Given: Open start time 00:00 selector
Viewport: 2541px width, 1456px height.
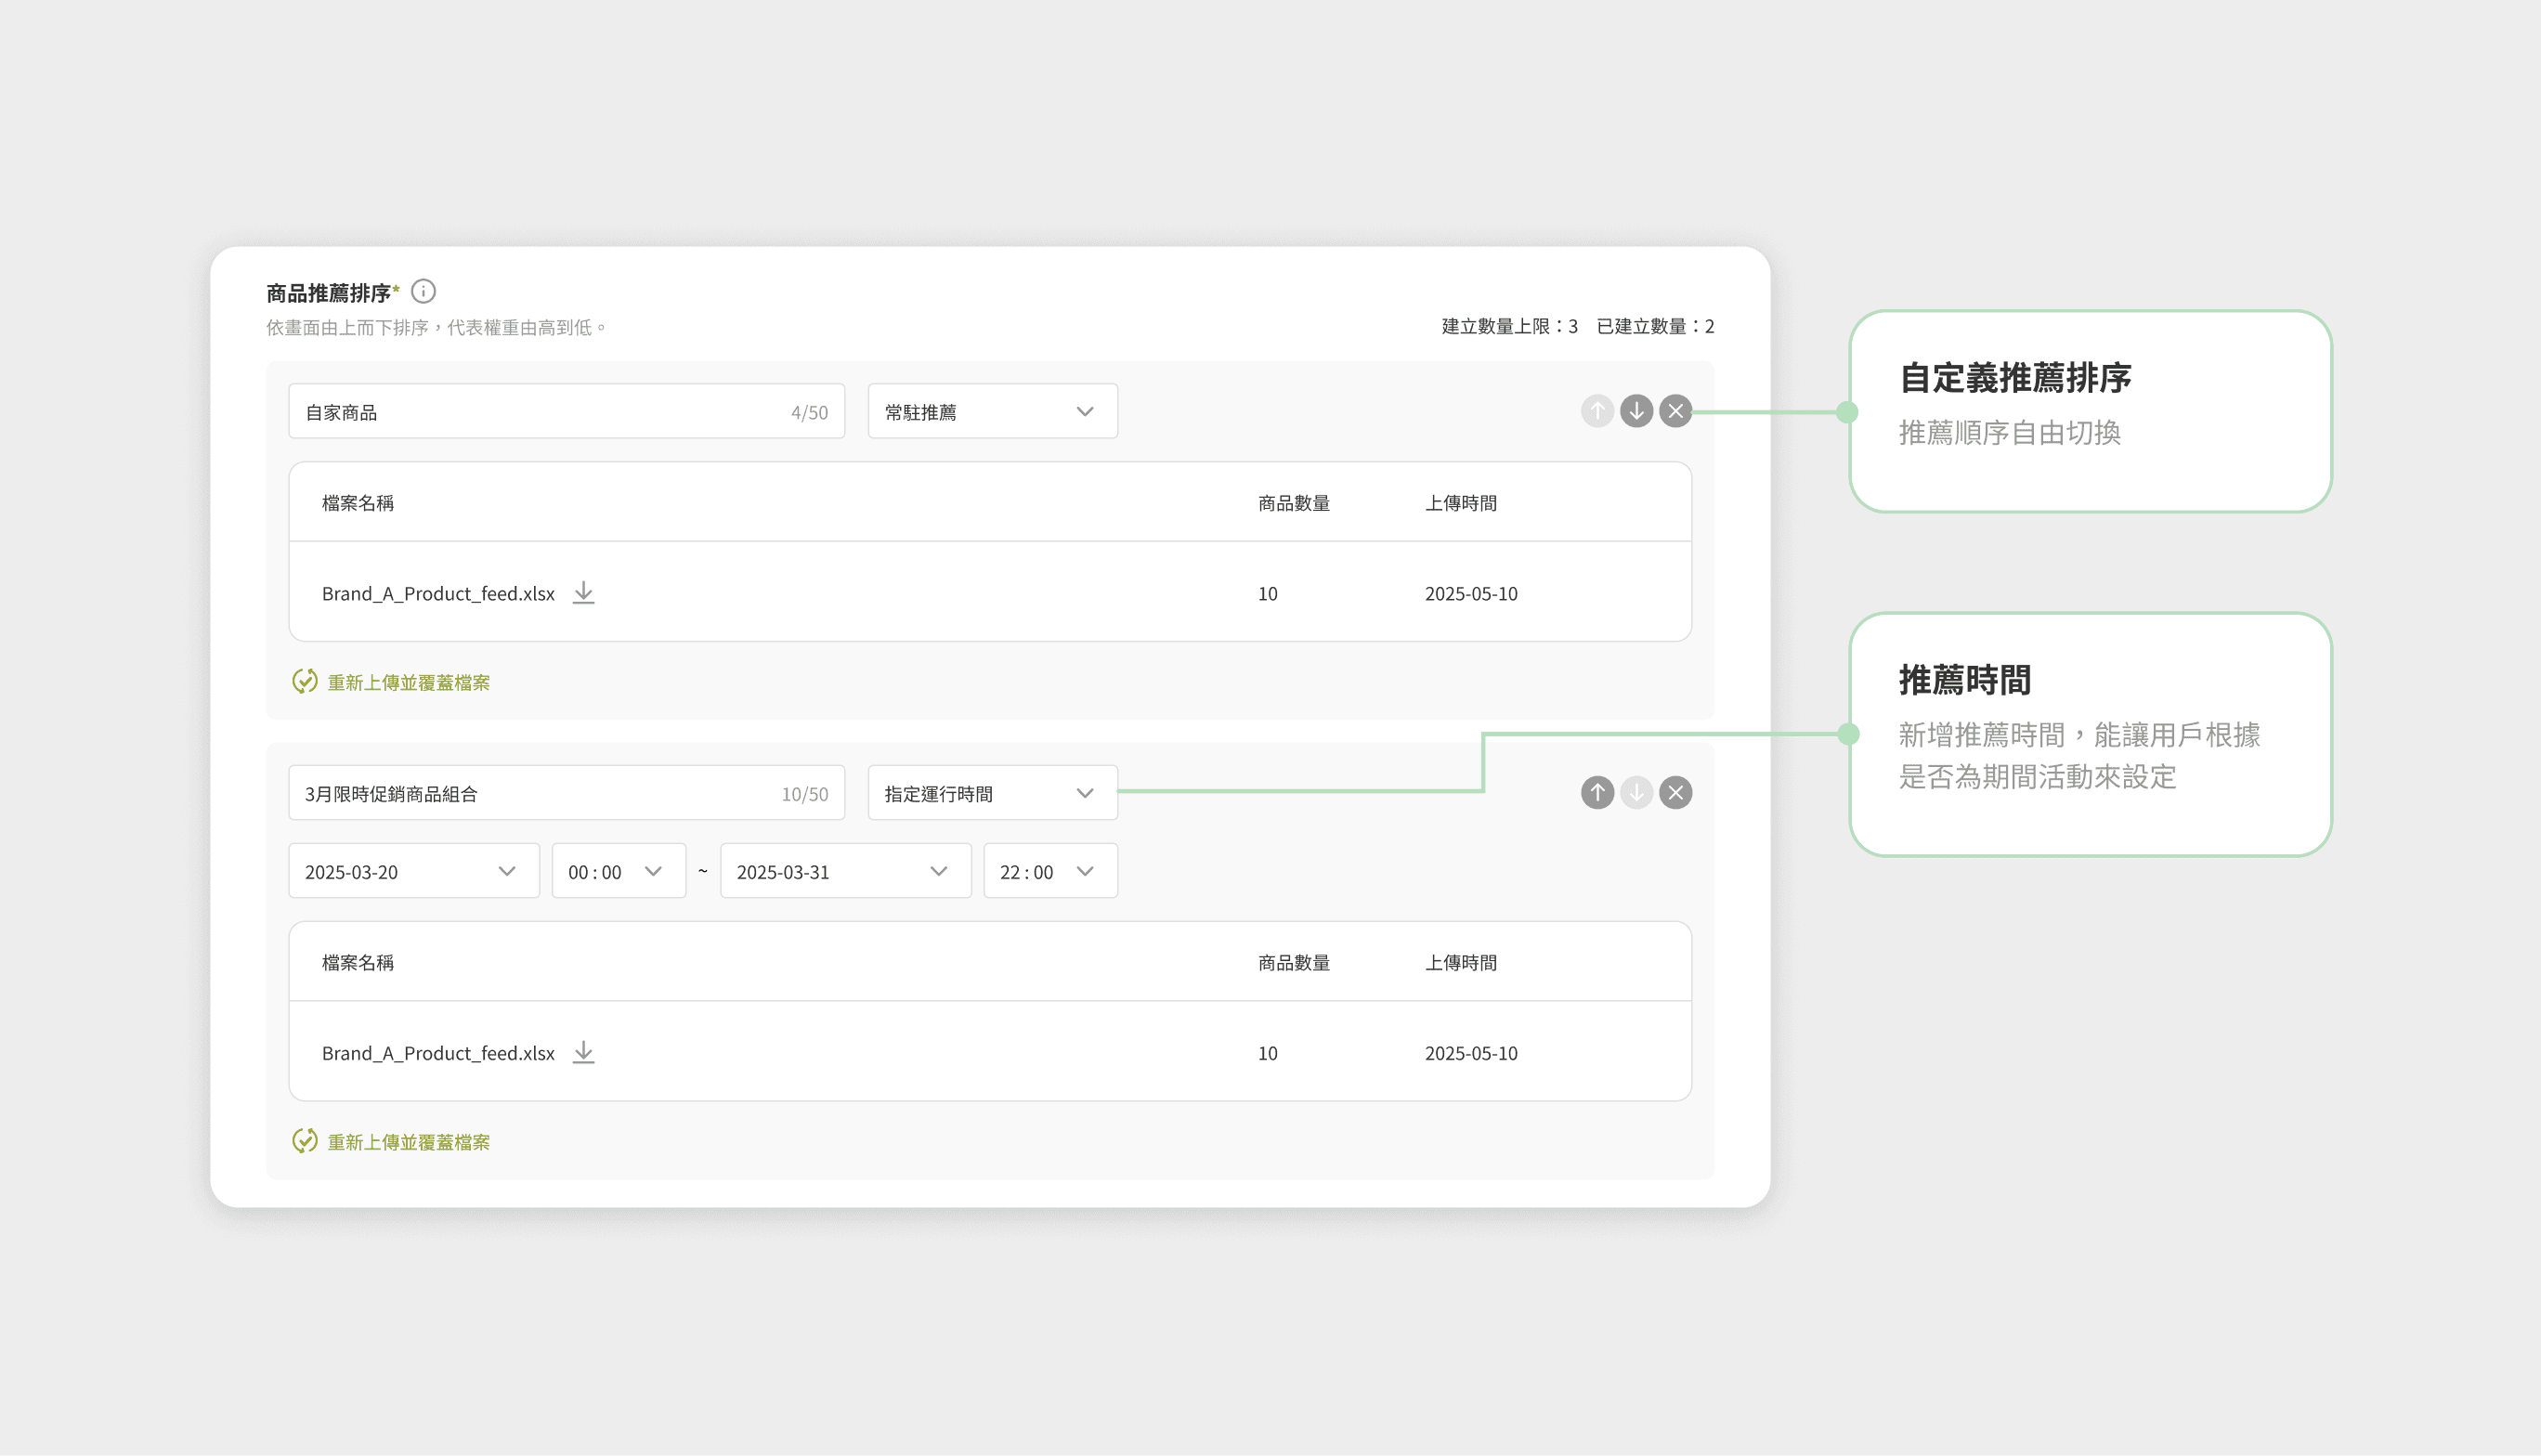Looking at the screenshot, I should (618, 871).
